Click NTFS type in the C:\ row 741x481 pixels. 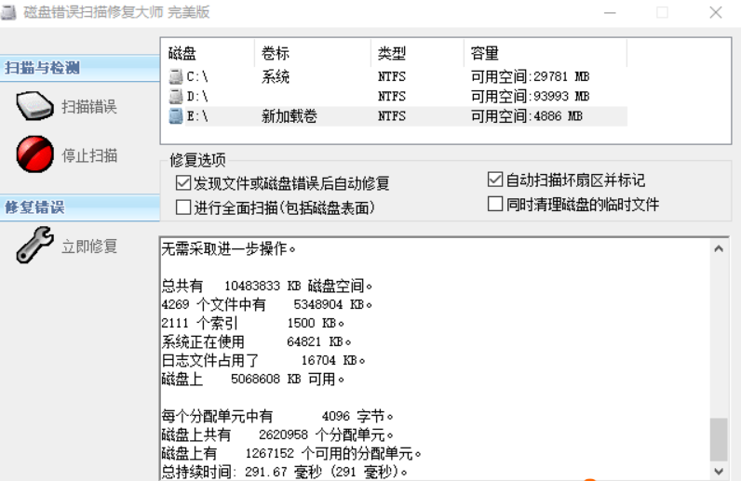pyautogui.click(x=391, y=76)
